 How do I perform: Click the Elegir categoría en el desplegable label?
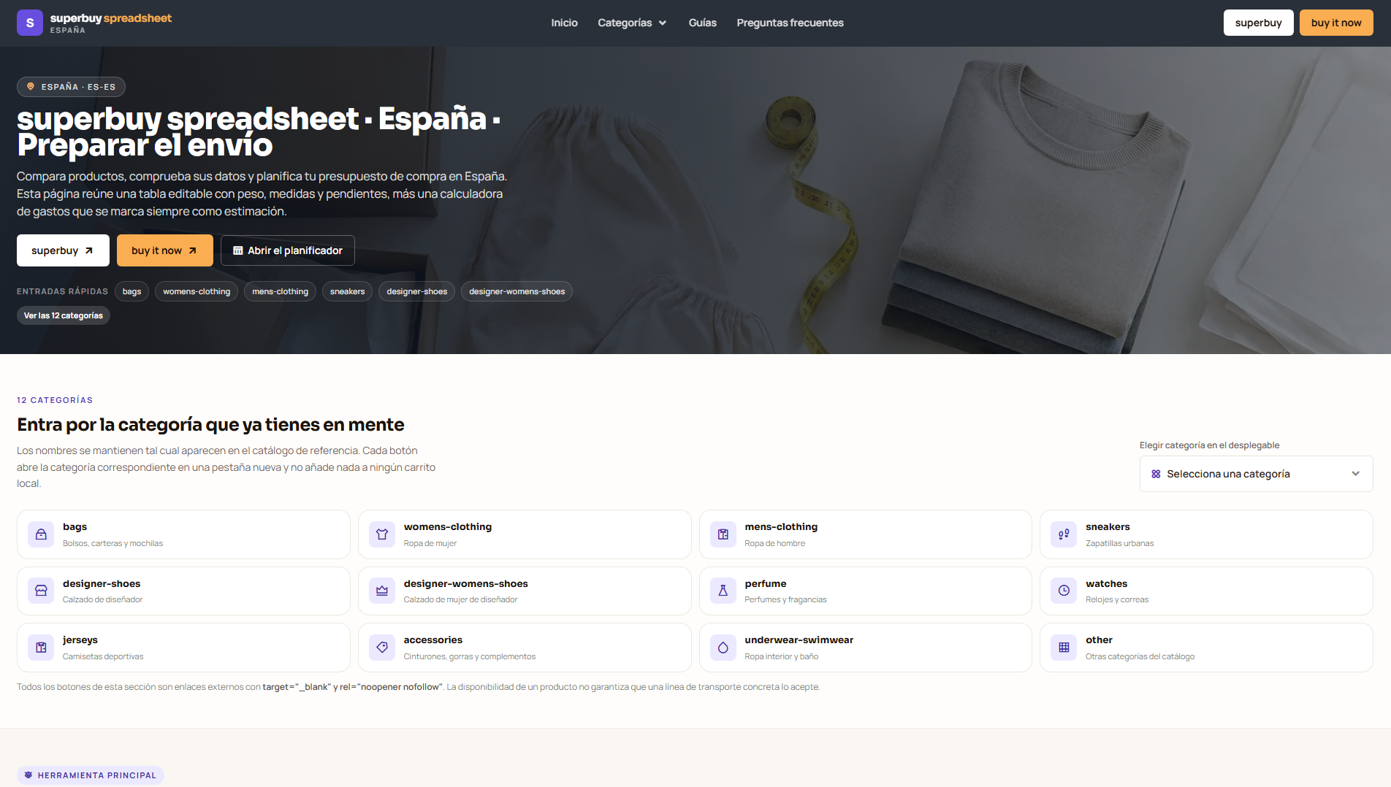coord(1209,445)
